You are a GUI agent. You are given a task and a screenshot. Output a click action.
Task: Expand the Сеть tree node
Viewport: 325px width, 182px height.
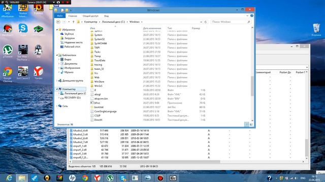coord(57,106)
